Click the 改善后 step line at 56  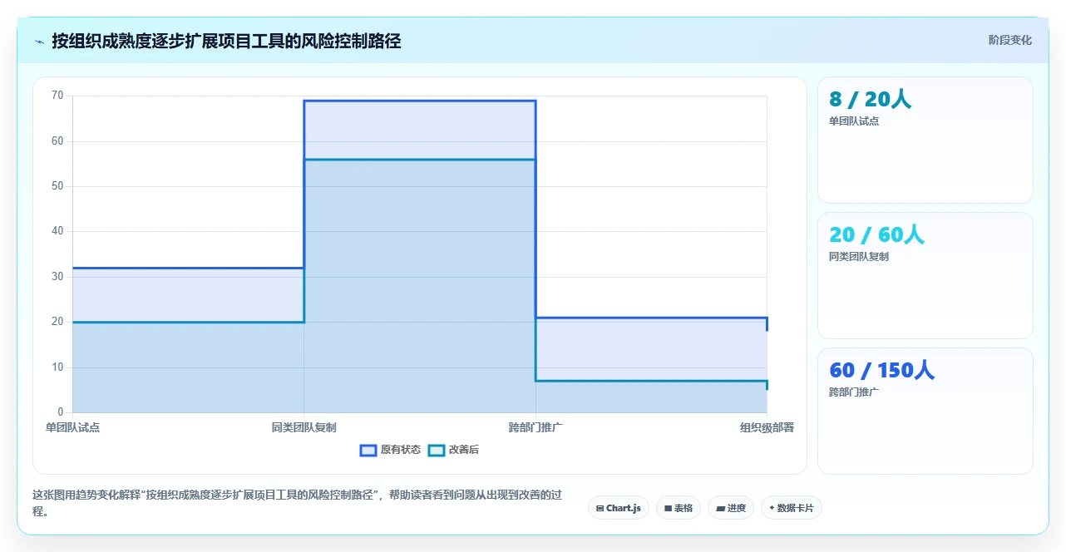coord(420,160)
